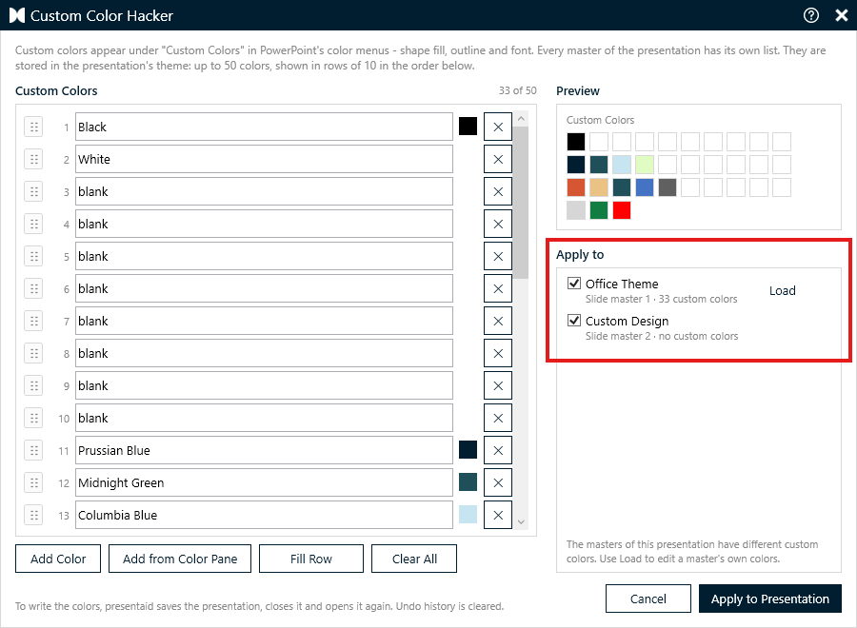The image size is (857, 628).
Task: Click the "33 of 50" color count
Action: (x=517, y=90)
